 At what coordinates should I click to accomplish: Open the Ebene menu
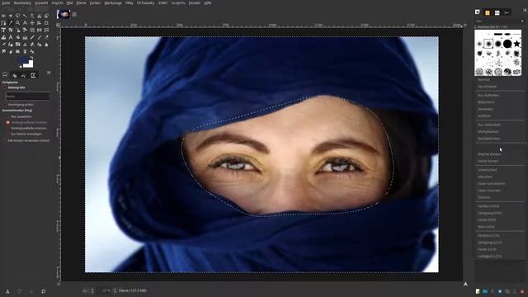tap(81, 2)
